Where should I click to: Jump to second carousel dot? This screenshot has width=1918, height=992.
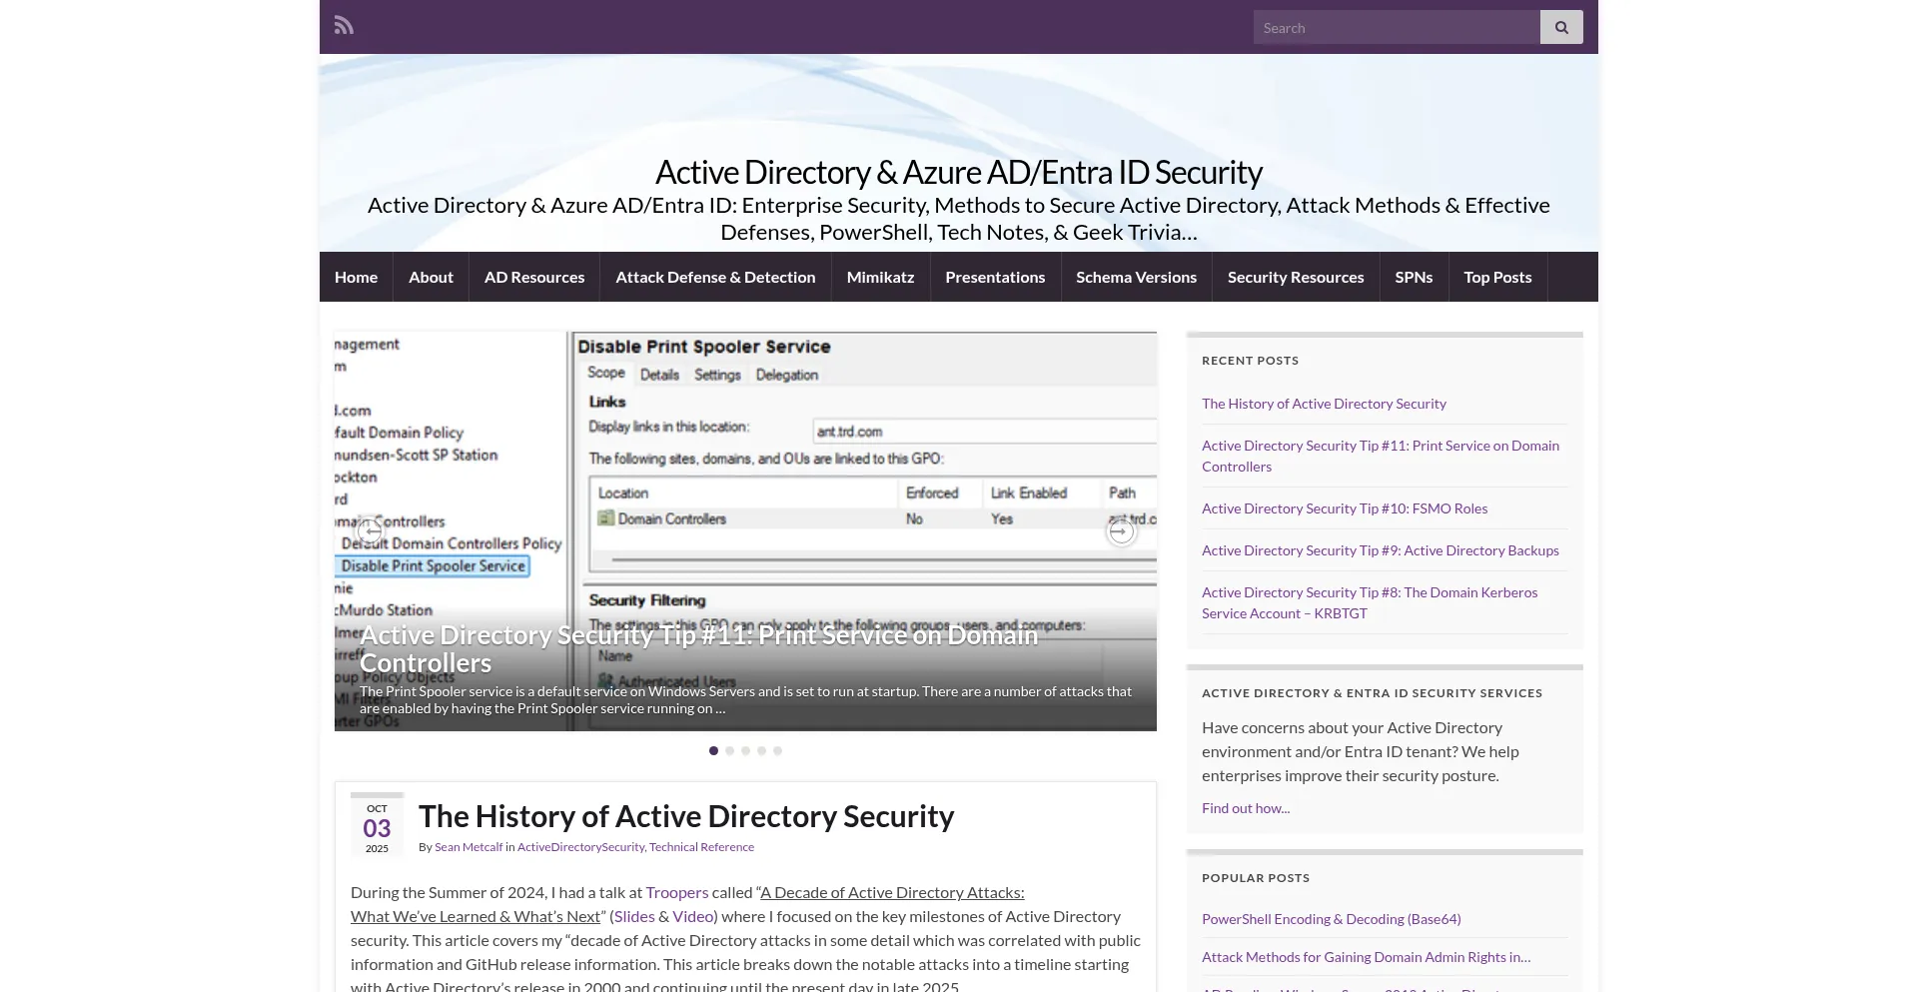coord(729,750)
